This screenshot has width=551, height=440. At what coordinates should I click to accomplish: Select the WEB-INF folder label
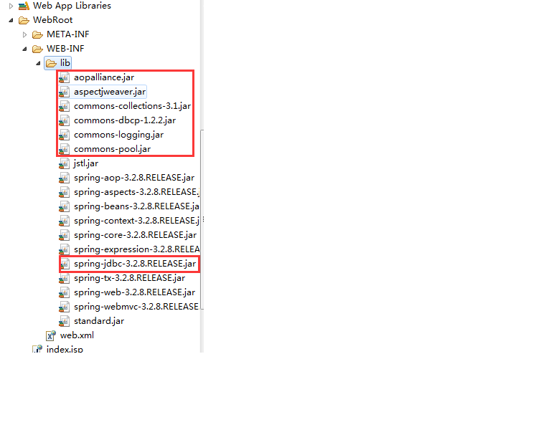coord(65,49)
